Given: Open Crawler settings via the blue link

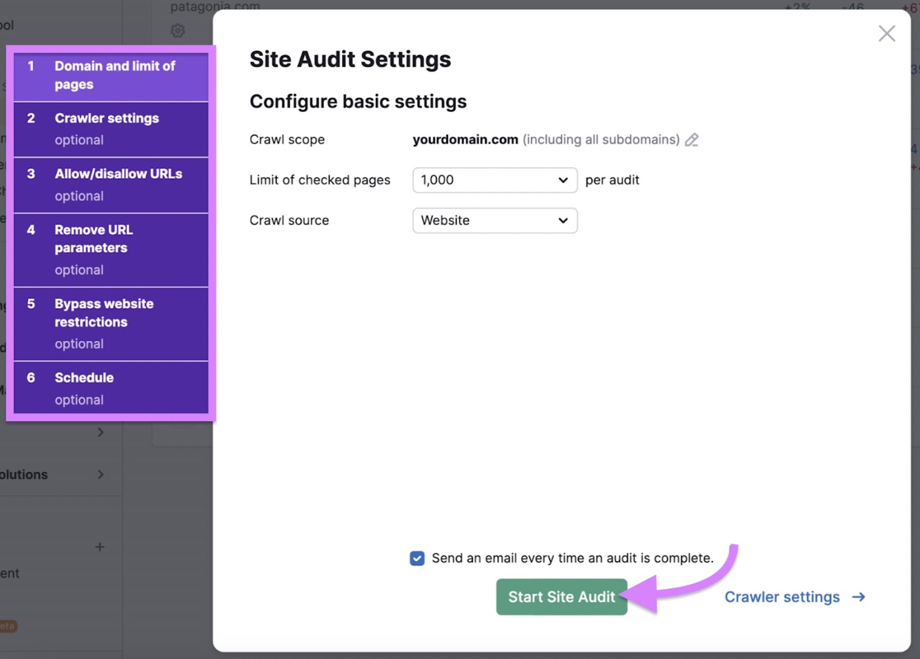Looking at the screenshot, I should [782, 597].
